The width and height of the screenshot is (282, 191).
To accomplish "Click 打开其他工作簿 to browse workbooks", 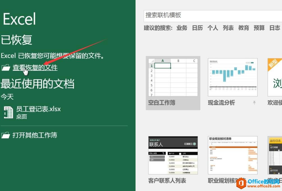I will (x=34, y=135).
